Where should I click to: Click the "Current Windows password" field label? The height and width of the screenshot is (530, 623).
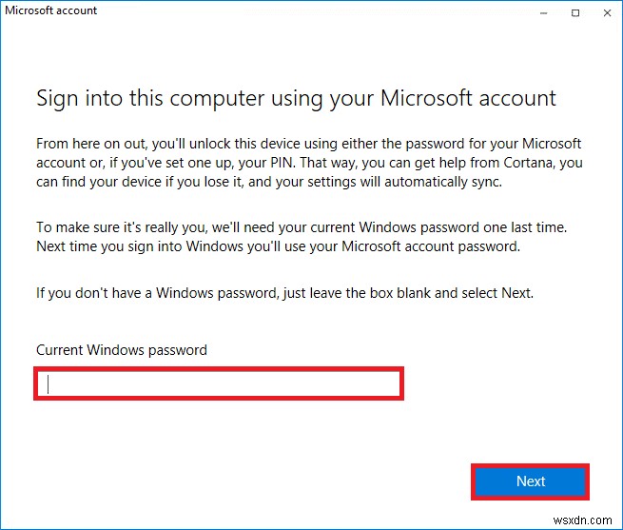[122, 350]
